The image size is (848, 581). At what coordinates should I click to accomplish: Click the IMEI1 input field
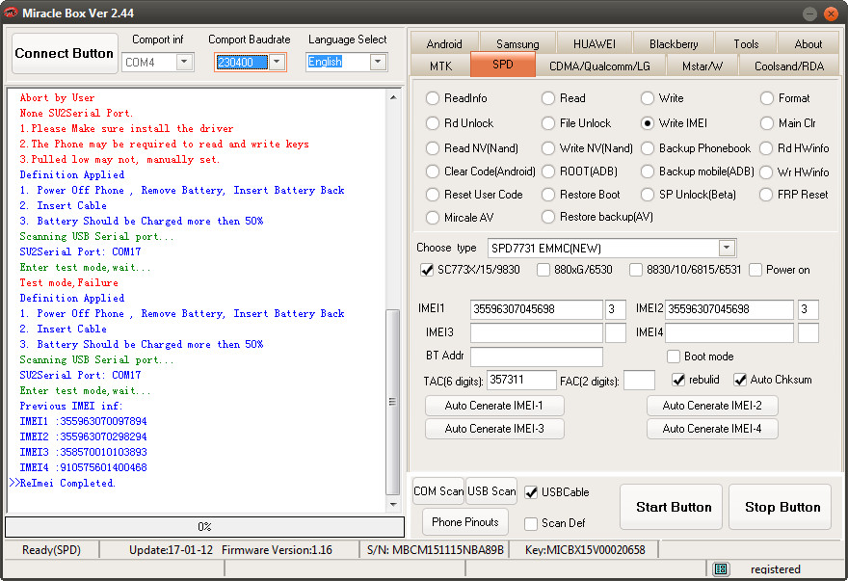(537, 309)
